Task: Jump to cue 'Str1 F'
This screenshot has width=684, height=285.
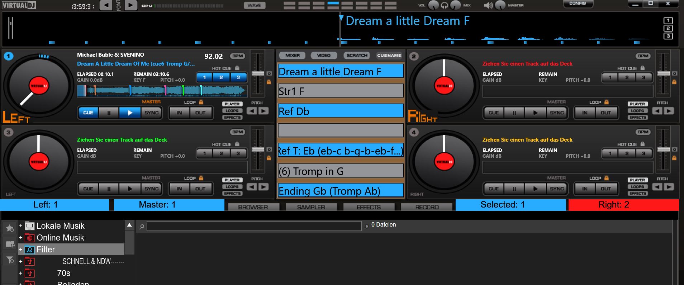Action: pos(341,91)
